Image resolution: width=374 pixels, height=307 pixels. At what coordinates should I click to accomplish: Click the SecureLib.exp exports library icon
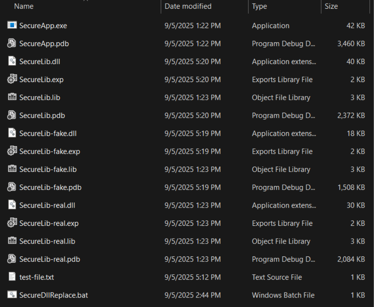pyautogui.click(x=11, y=80)
